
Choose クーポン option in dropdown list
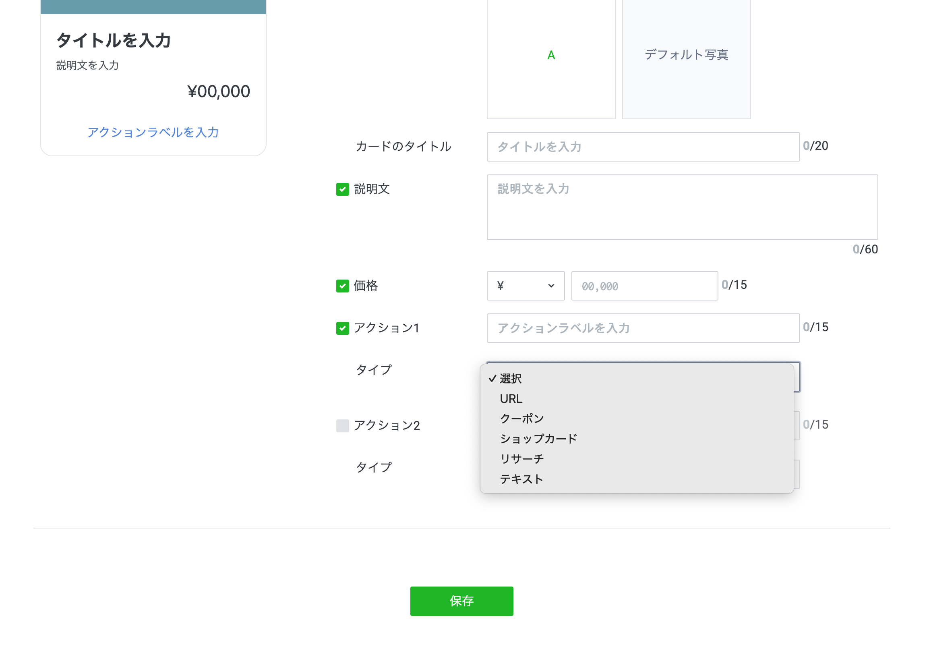[x=521, y=419]
